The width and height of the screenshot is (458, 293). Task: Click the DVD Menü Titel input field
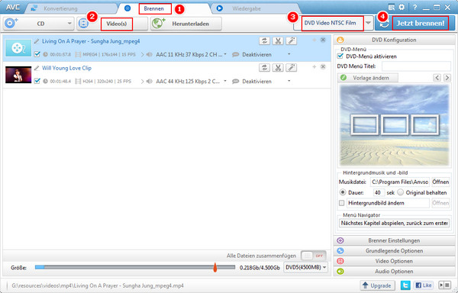416,66
